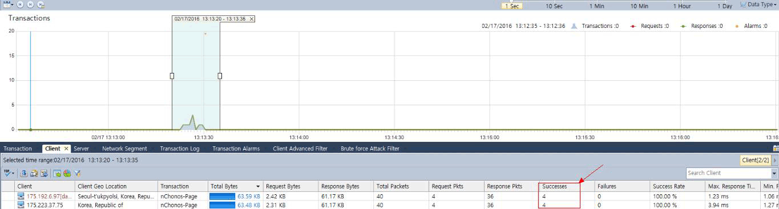Click the funnel filter icon
Viewport: 779px width, 209px height.
[77, 173]
